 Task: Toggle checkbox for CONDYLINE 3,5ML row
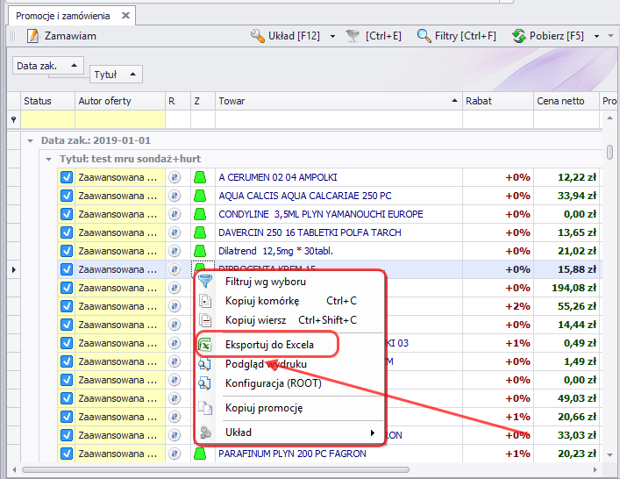pyautogui.click(x=67, y=214)
